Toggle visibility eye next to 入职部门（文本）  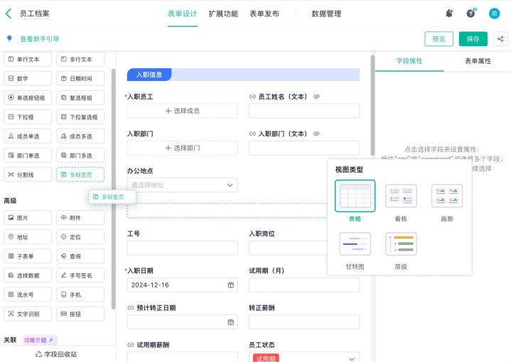317,133
